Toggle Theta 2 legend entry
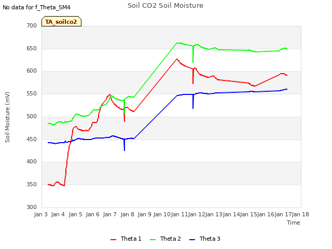 click(165, 239)
